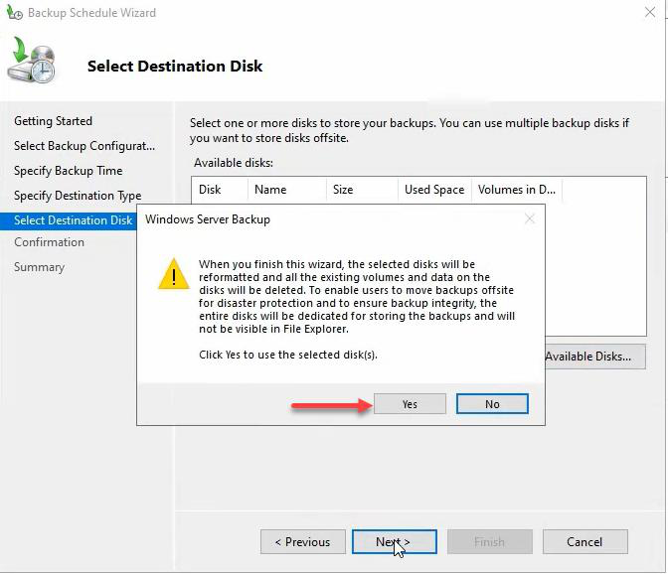Select the Select Destination Disk step
Screen dimensions: 668x574
click(69, 220)
